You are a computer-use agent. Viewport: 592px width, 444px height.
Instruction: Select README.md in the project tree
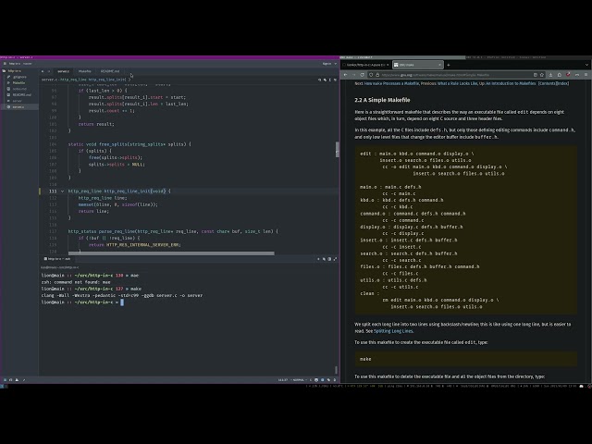pos(21,94)
